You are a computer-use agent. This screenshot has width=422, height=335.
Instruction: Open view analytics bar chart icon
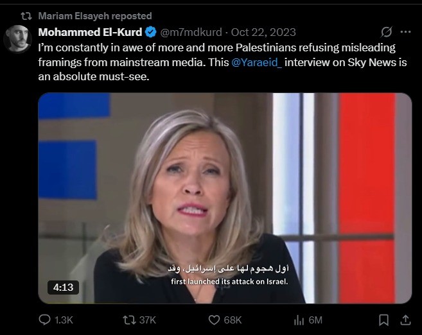299,320
